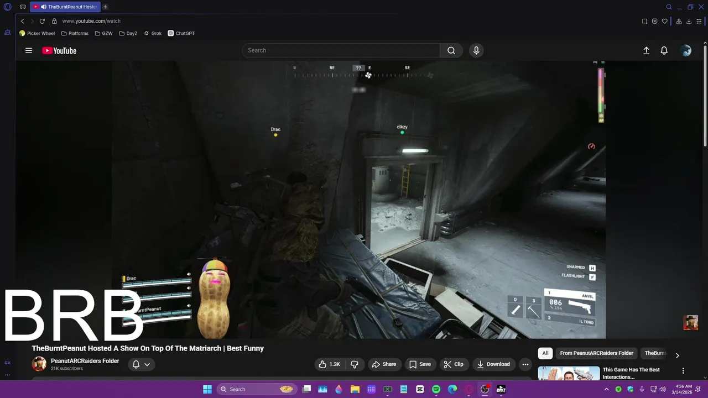The image size is (708, 398).
Task: Open YouTube notifications bell
Action: pos(664,50)
